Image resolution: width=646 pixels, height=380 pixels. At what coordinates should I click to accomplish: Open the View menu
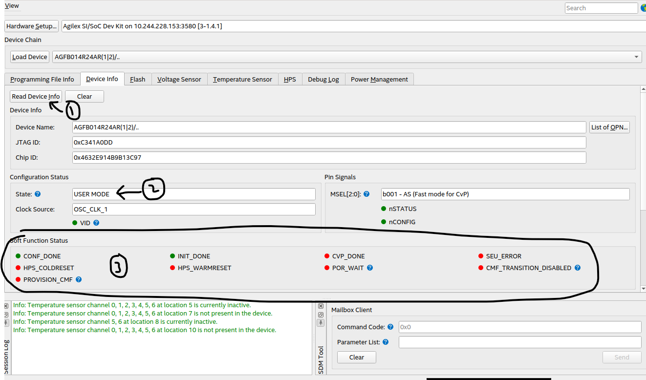click(x=12, y=5)
